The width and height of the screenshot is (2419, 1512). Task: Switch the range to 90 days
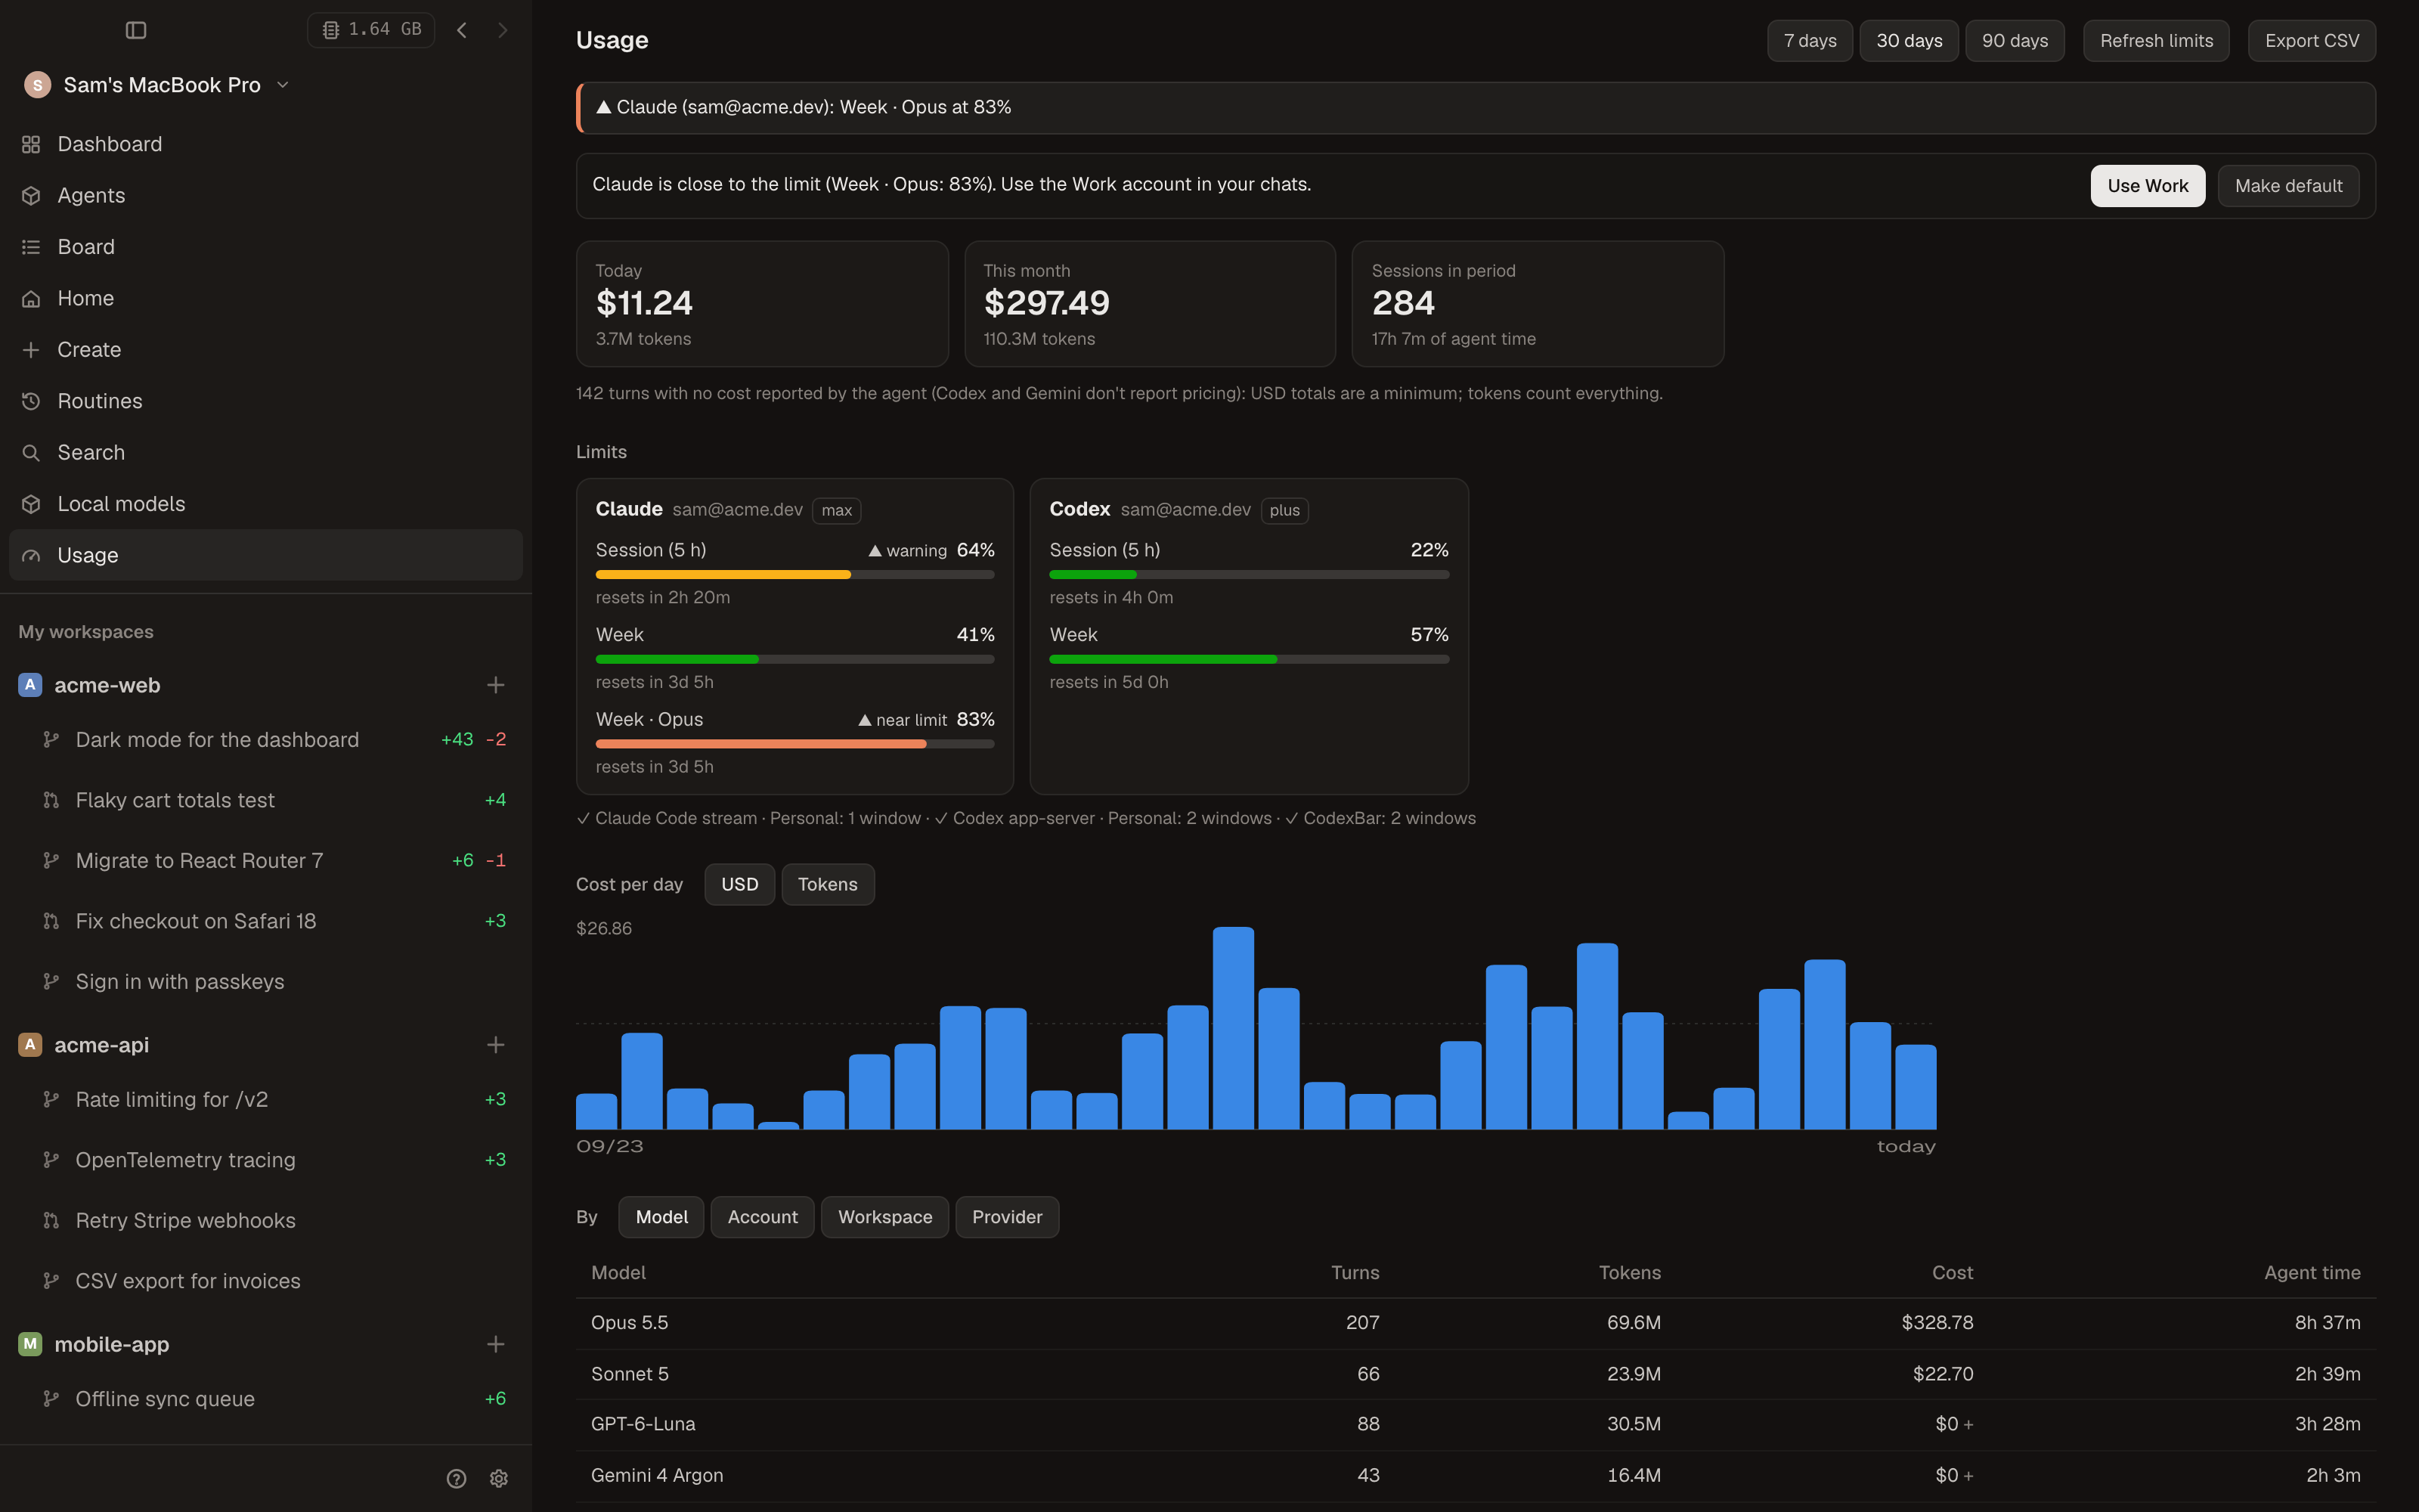point(2014,41)
